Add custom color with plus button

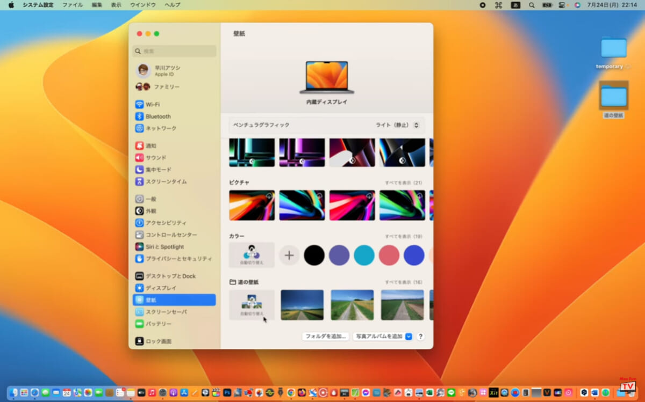click(289, 255)
